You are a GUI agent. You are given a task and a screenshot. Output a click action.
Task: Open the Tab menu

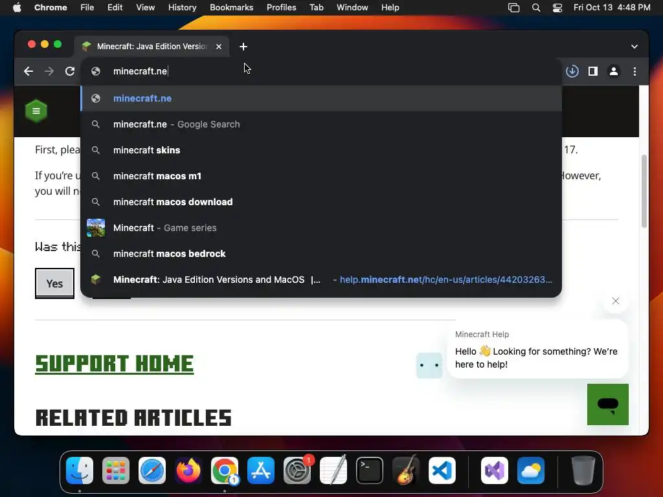316,8
